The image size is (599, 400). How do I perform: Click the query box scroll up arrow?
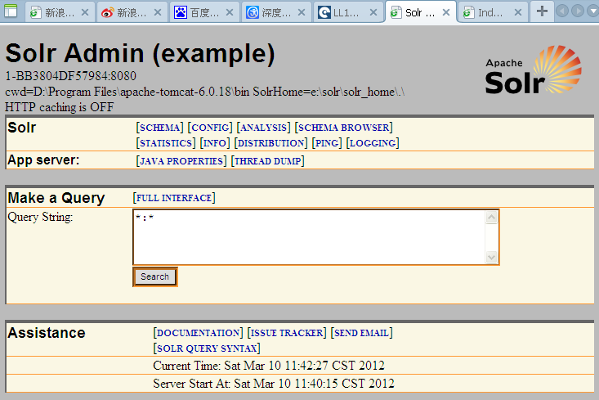tap(491, 218)
